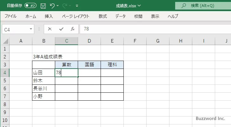Select column F header

(x=135, y=41)
